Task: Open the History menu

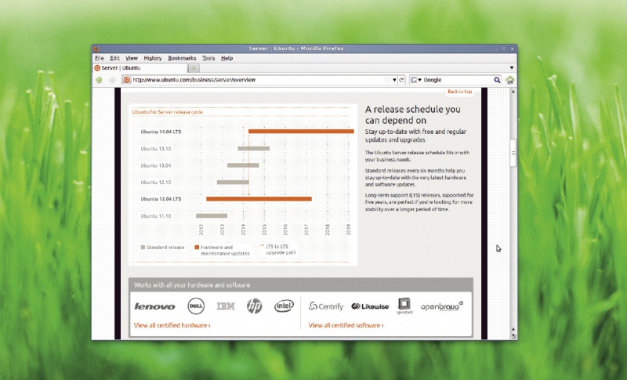Action: tap(153, 58)
